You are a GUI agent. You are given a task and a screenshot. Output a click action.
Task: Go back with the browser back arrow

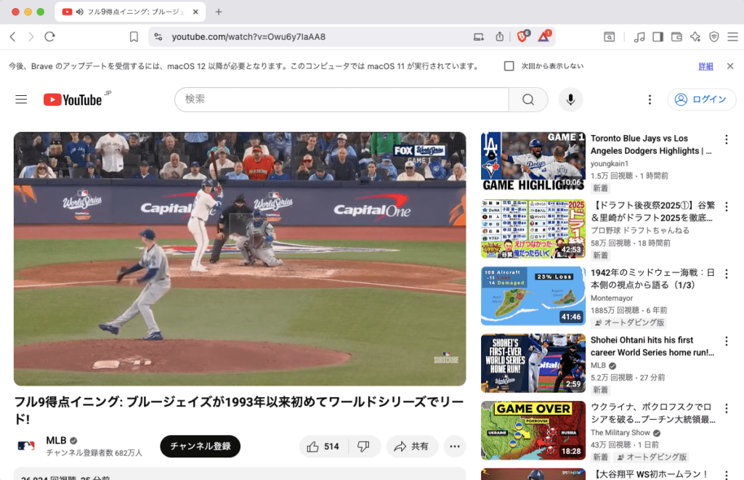13,36
